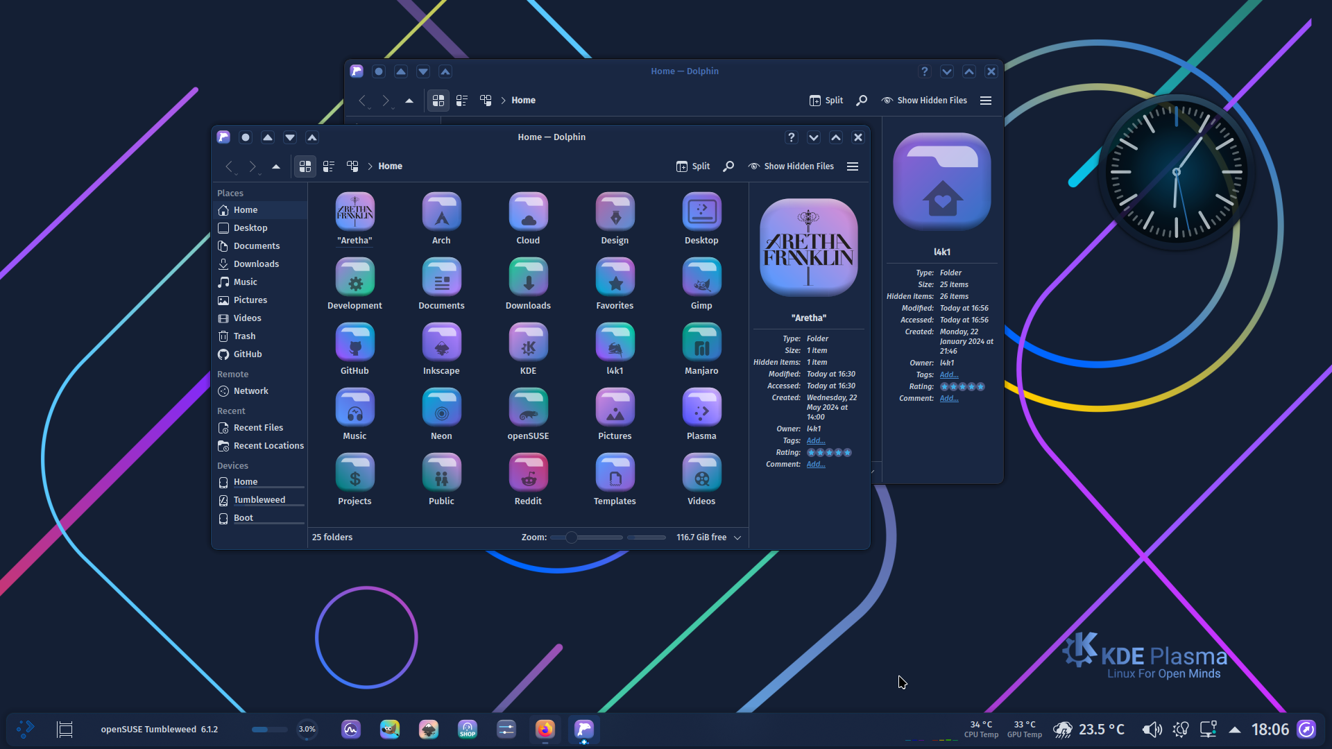Open Firefox from the taskbar
Viewport: 1332px width, 749px height.
(545, 730)
